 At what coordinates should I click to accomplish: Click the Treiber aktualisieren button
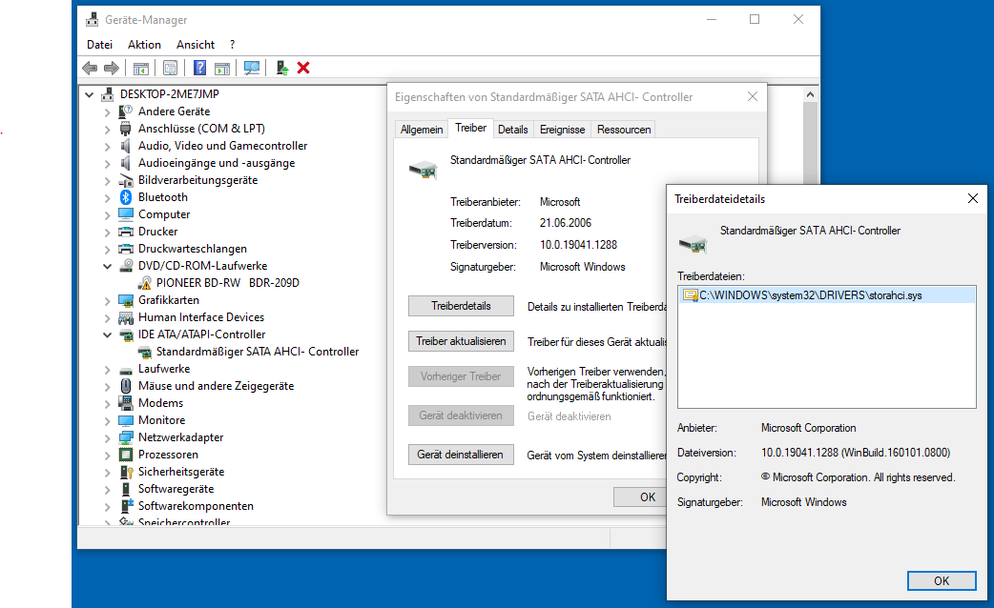tap(461, 341)
